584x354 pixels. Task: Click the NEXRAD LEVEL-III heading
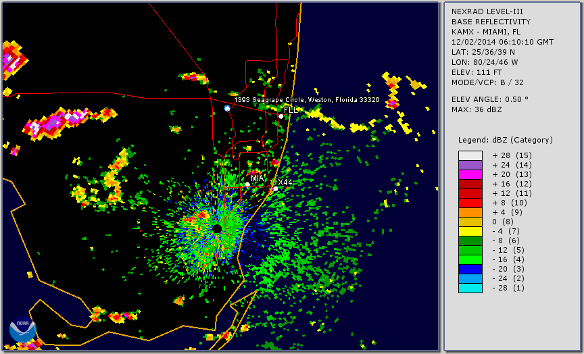point(489,12)
